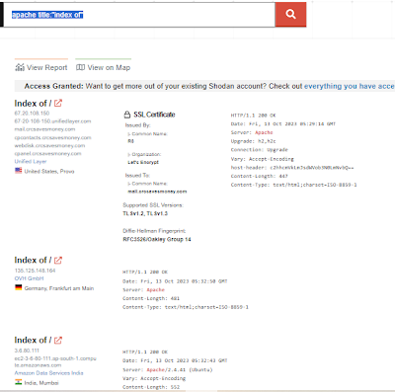Click 'Vary: Accept-Encoding' in first result

(x=263, y=159)
